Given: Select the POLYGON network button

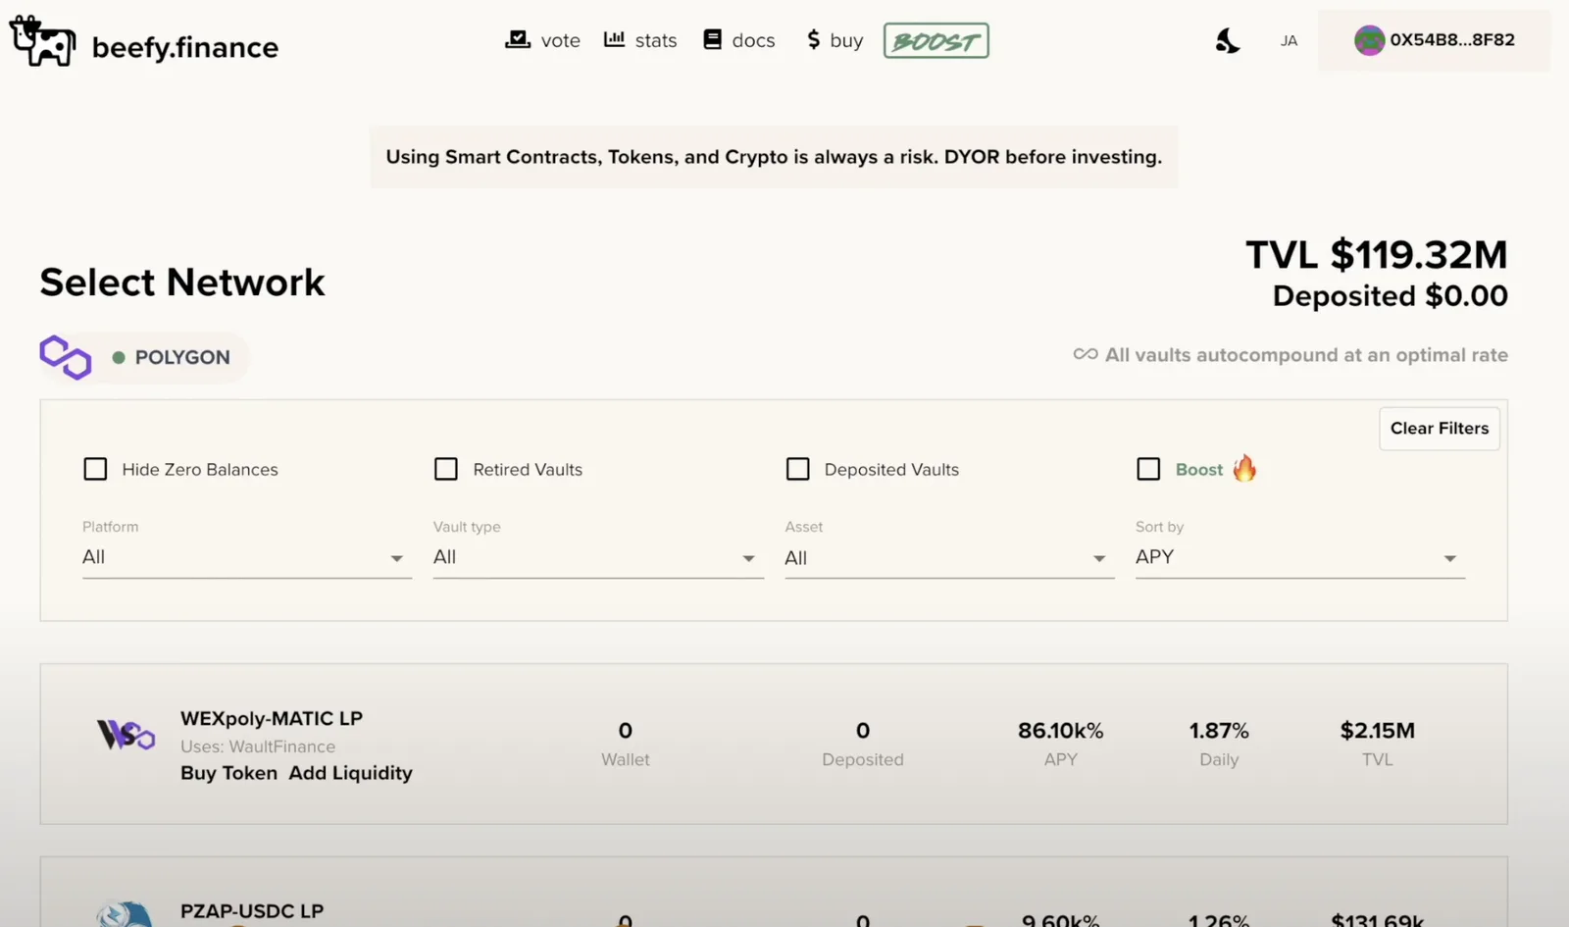Looking at the screenshot, I should pos(172,357).
